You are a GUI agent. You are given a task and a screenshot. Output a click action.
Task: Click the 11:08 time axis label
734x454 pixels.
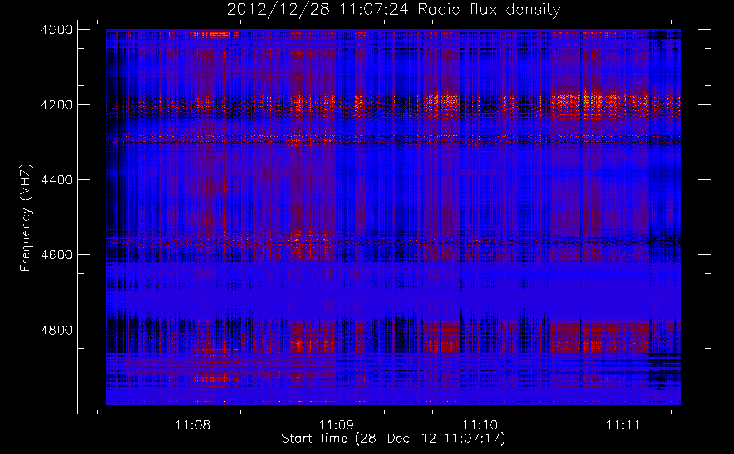pyautogui.click(x=193, y=425)
